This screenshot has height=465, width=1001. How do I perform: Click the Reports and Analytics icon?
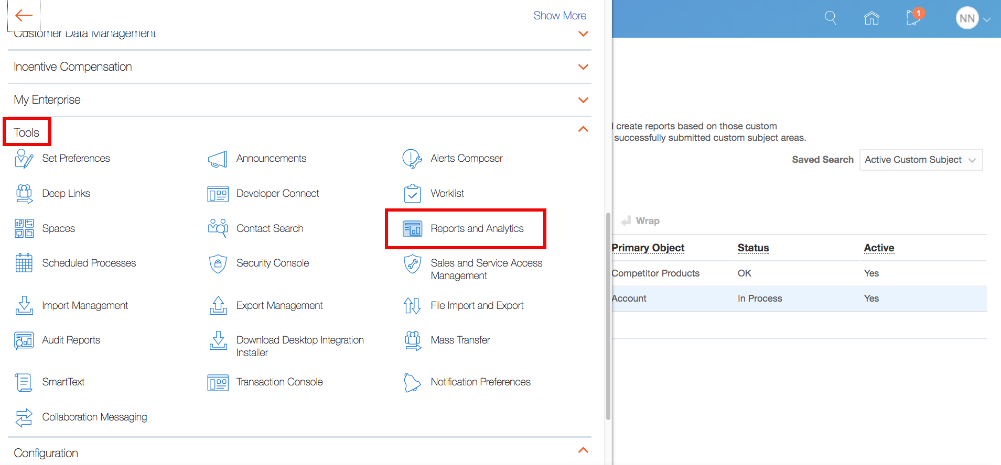[x=412, y=229]
